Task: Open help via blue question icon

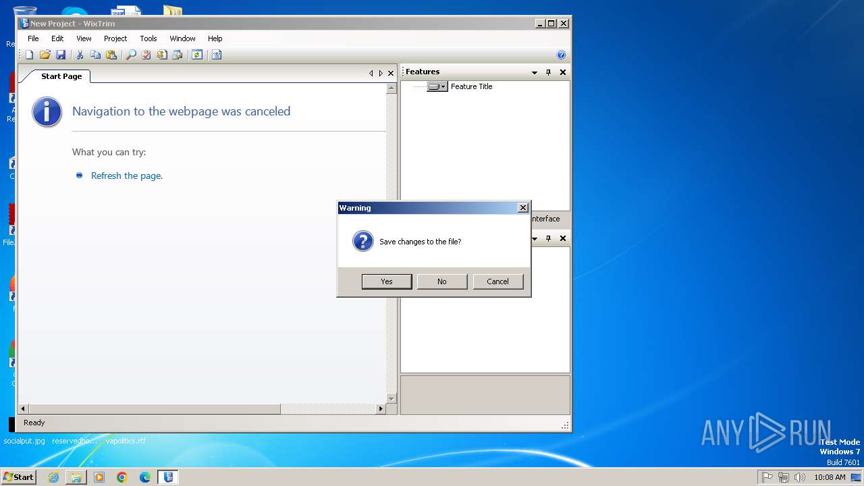Action: click(561, 55)
